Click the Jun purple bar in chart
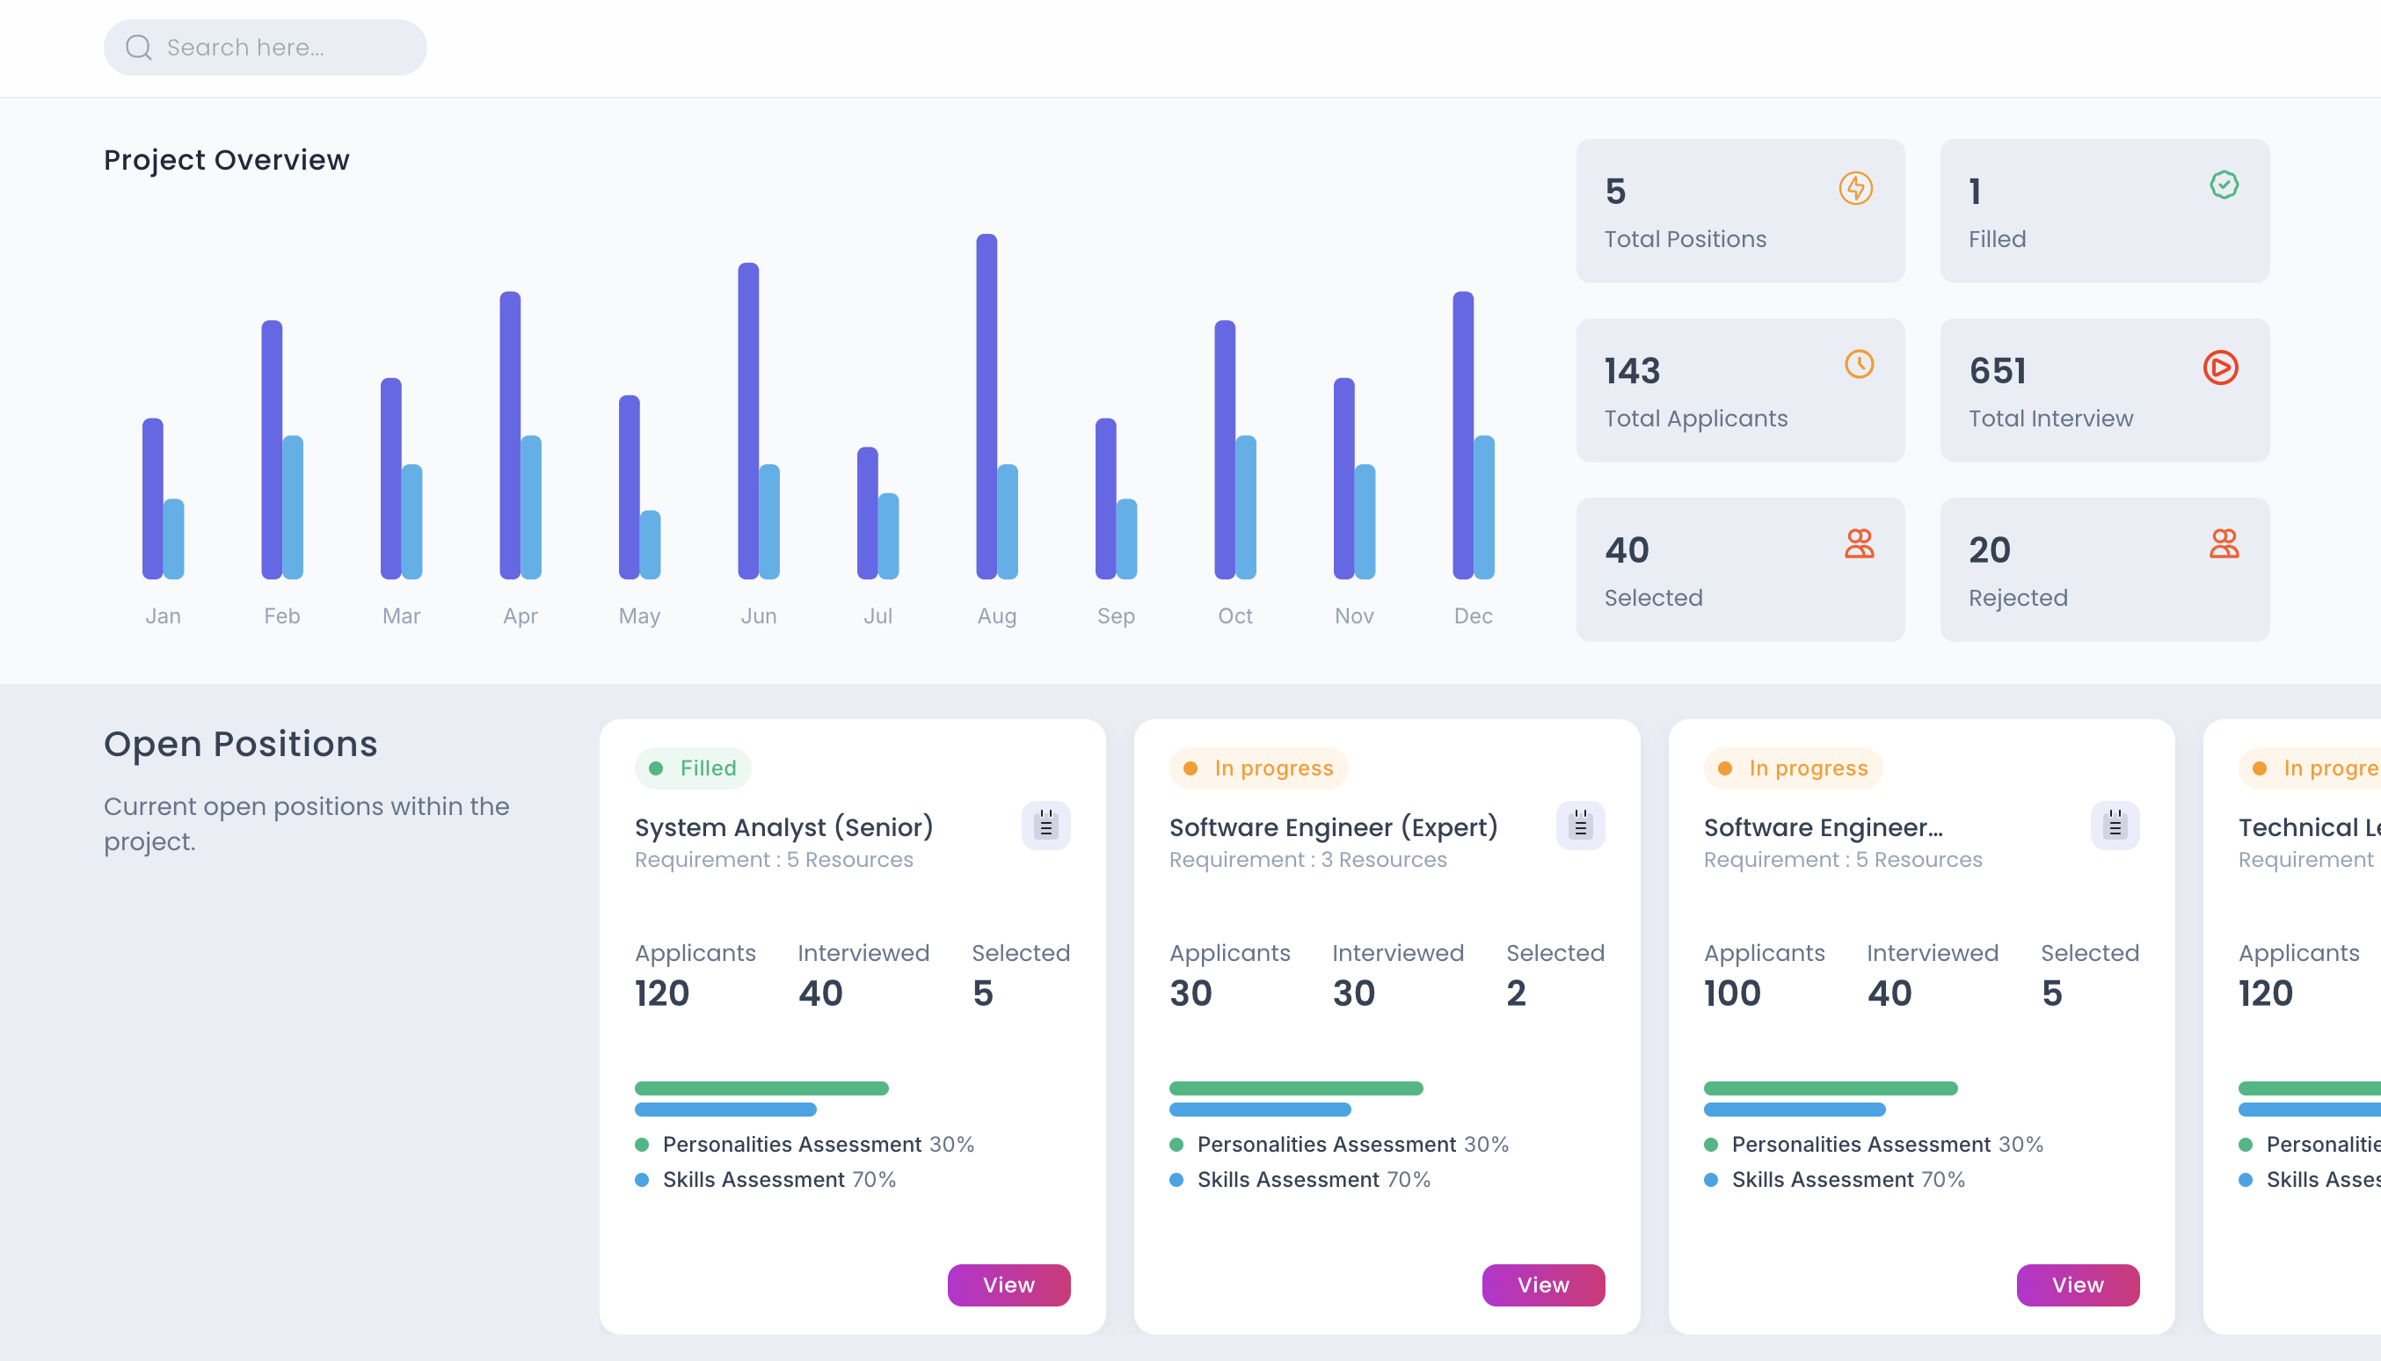This screenshot has width=2381, height=1361. pyautogui.click(x=749, y=420)
